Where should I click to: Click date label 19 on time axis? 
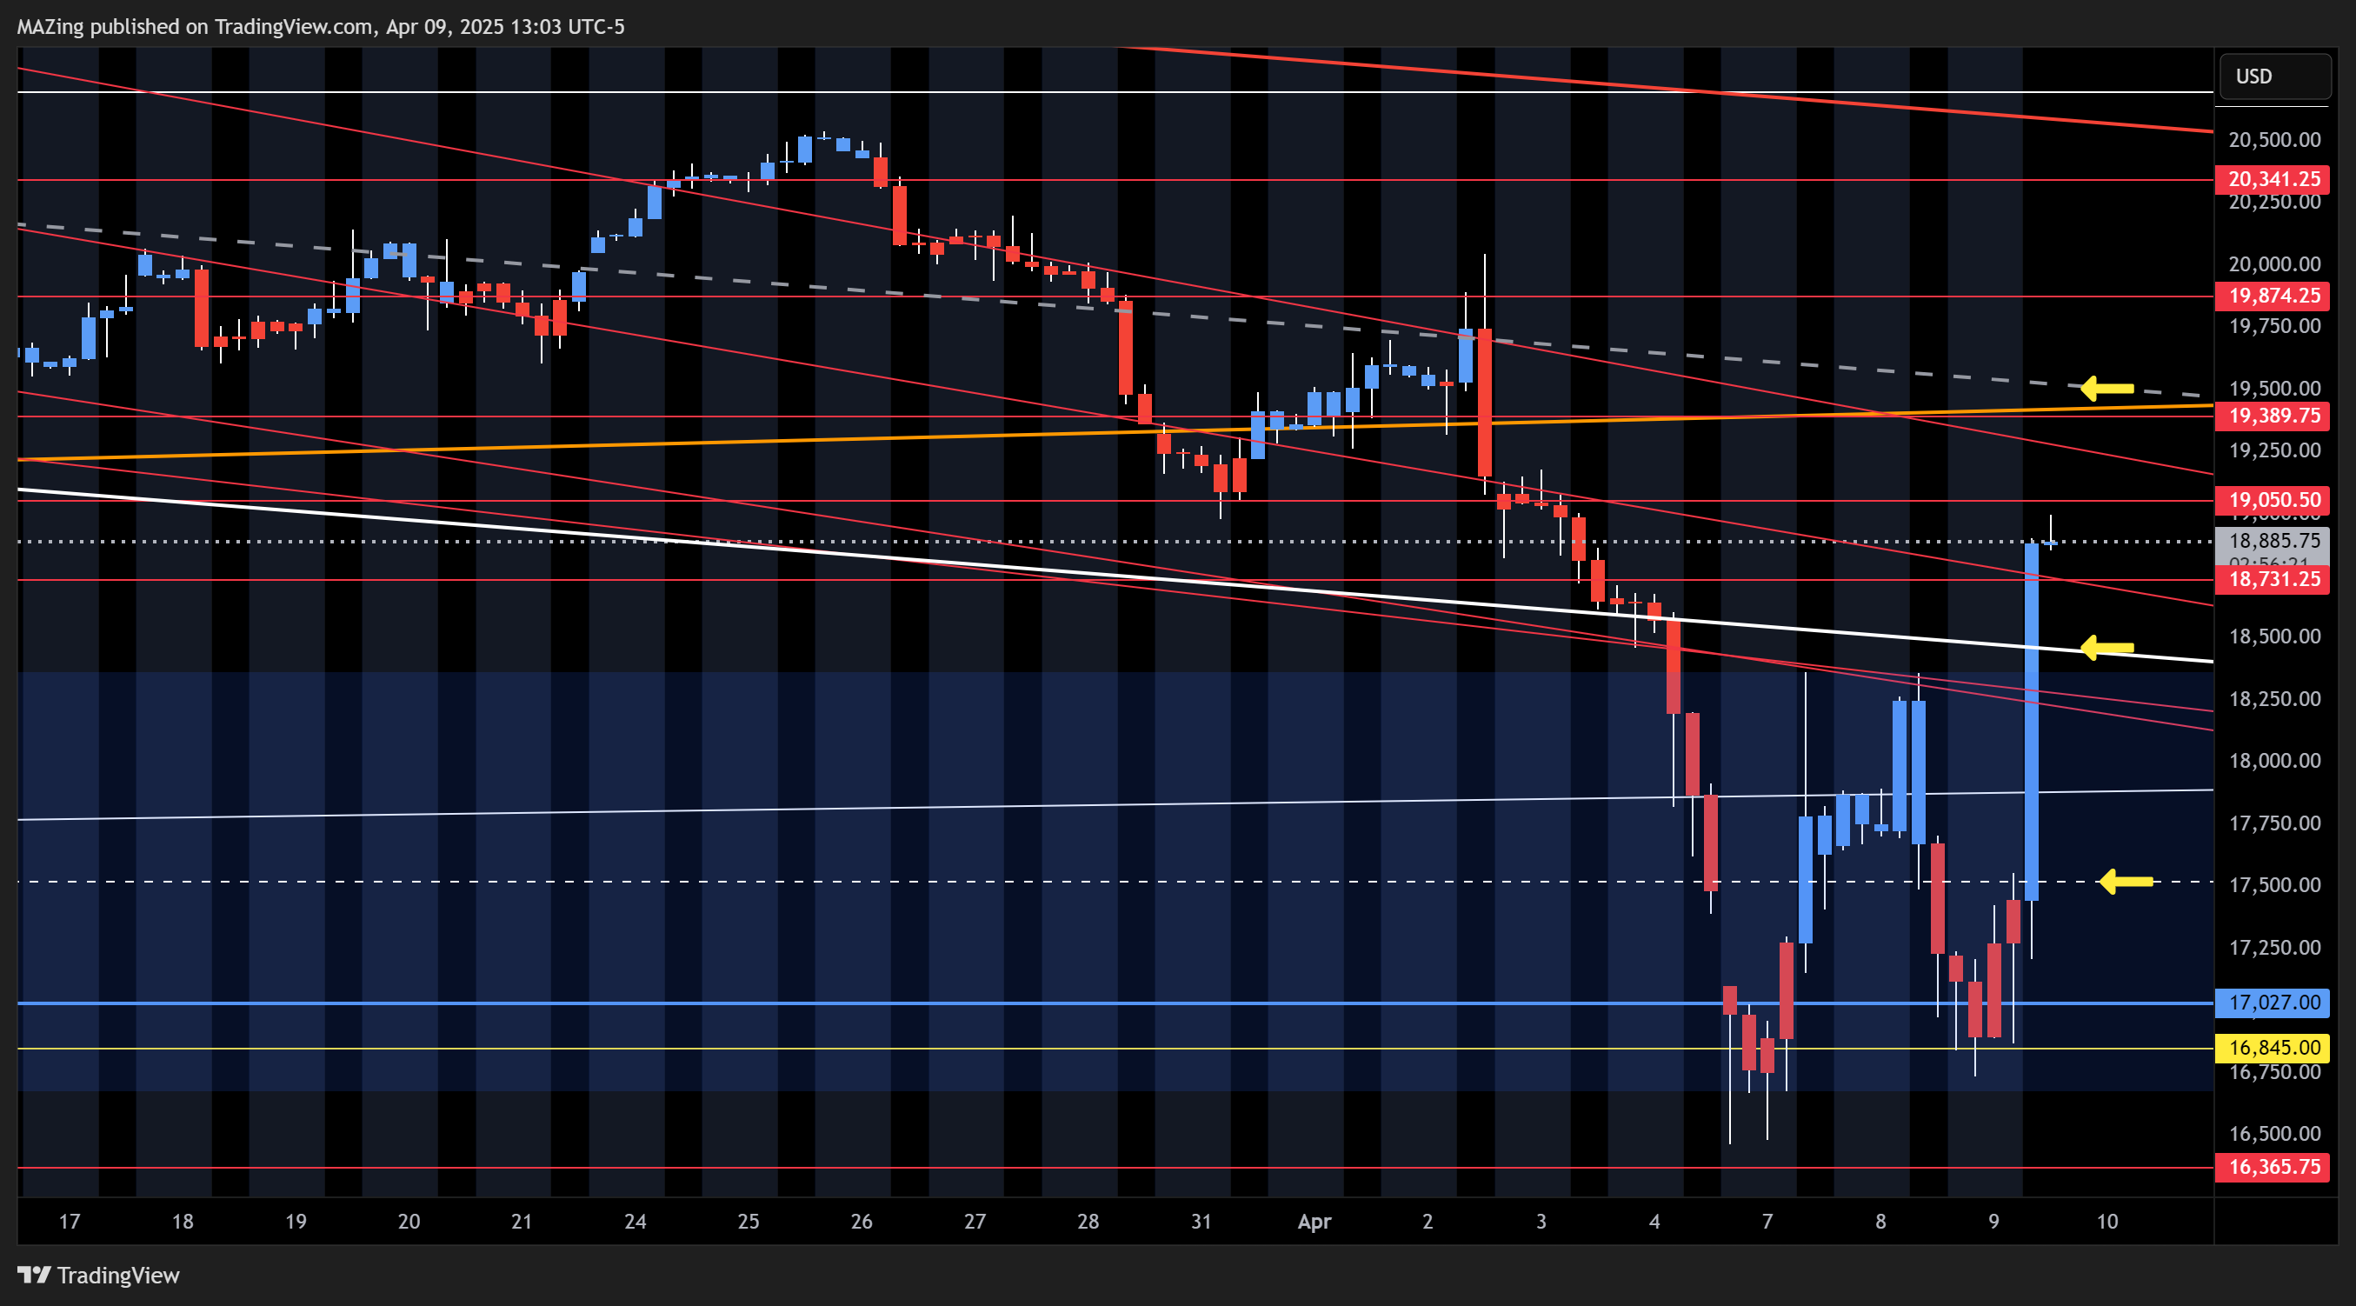(x=296, y=1222)
